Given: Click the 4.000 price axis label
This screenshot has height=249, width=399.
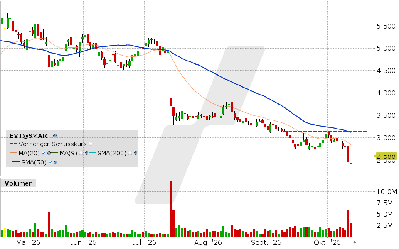Looking at the screenshot, I should [x=386, y=93].
